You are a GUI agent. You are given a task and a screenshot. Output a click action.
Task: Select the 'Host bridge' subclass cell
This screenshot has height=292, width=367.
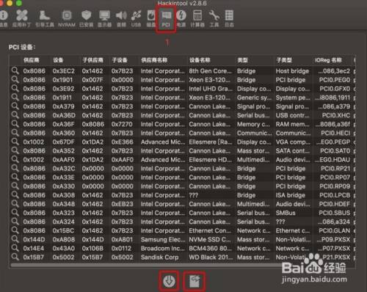[x=292, y=71]
